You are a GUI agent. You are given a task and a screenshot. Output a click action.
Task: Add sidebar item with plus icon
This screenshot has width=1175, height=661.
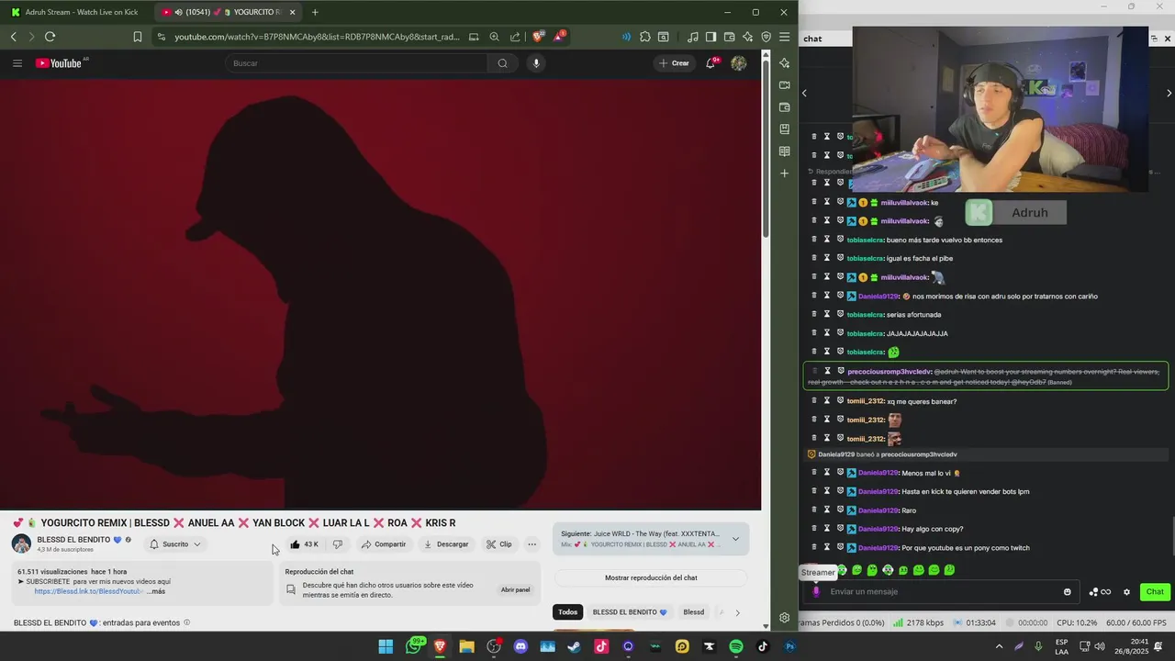point(784,174)
